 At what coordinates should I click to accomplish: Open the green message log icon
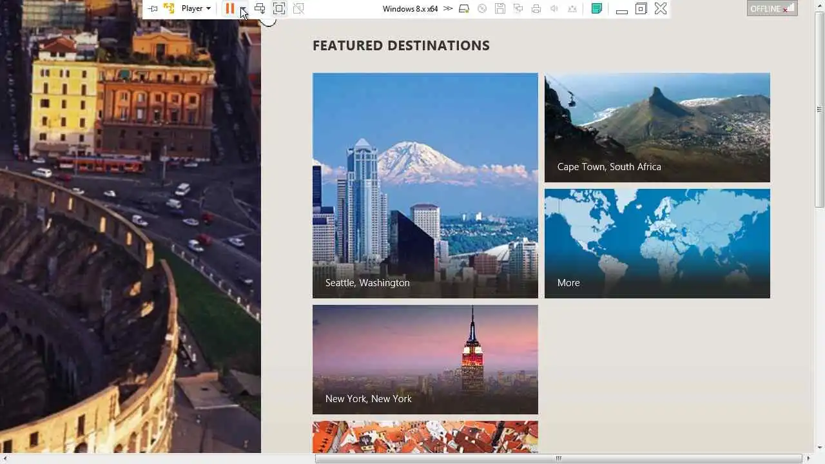597,8
